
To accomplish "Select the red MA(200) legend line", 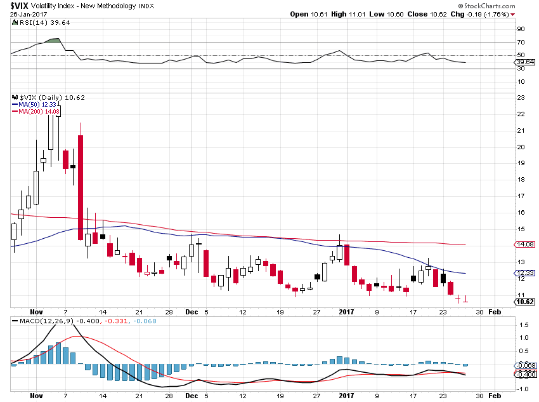I will 15,112.
